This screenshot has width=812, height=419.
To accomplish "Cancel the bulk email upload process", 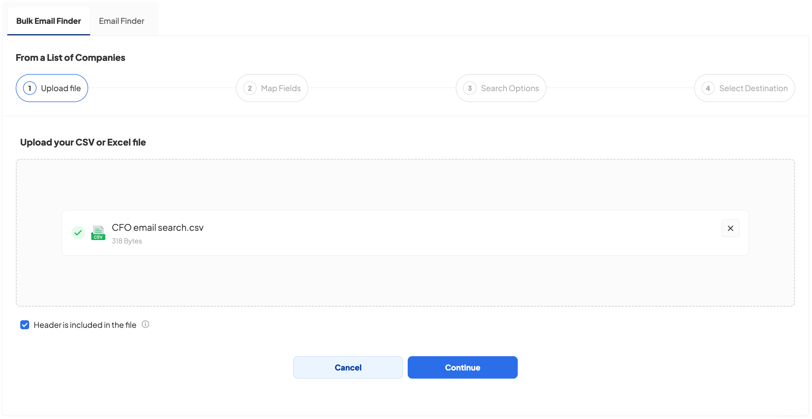I will tap(348, 367).
